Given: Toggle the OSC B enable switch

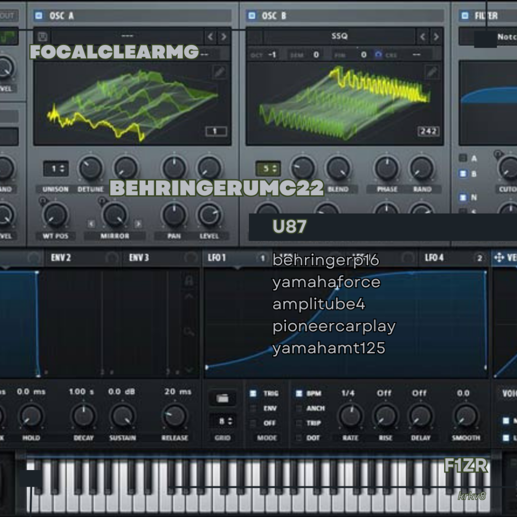Looking at the screenshot, I should 251,16.
